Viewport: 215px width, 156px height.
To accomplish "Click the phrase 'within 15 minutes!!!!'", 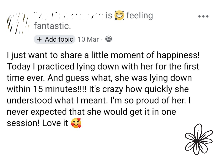I will pyautogui.click(x=45, y=89).
